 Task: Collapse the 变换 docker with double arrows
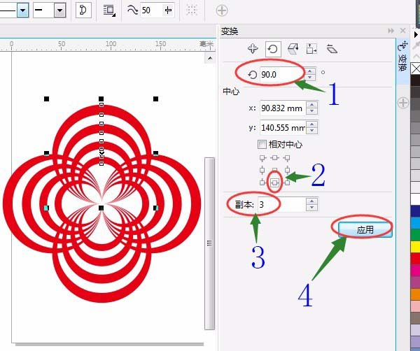point(391,31)
